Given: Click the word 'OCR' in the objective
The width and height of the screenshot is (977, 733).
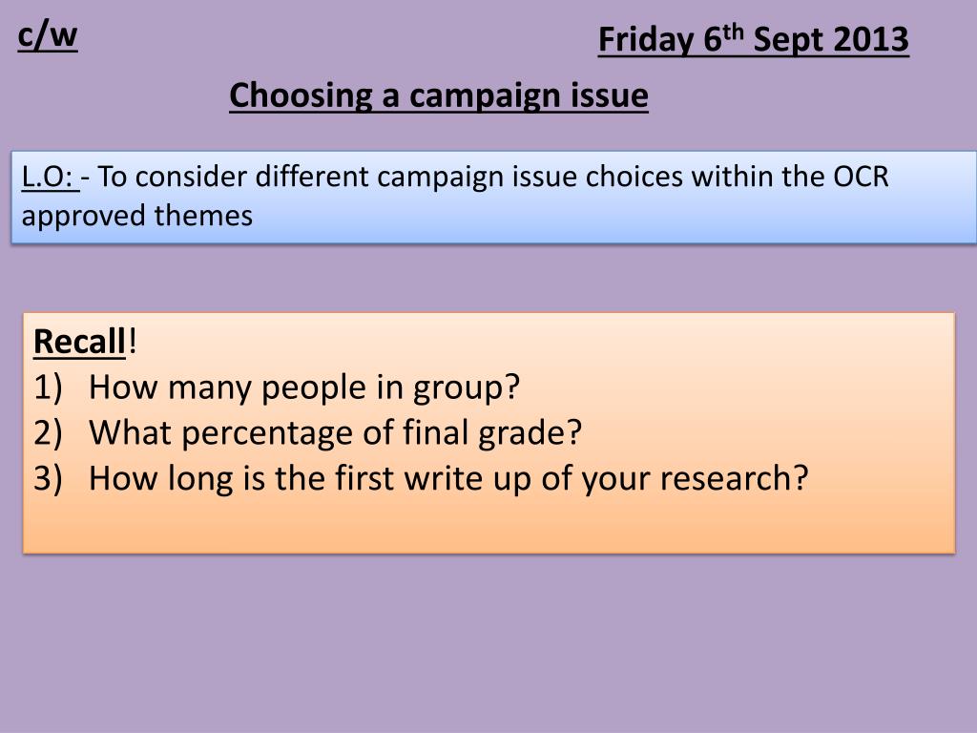Looking at the screenshot, I should (x=861, y=177).
